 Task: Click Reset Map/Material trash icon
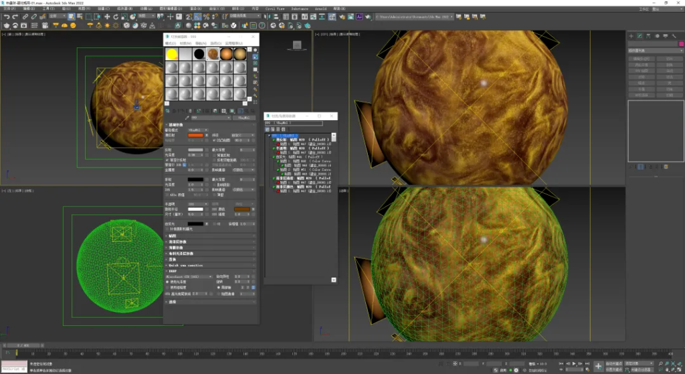191,111
